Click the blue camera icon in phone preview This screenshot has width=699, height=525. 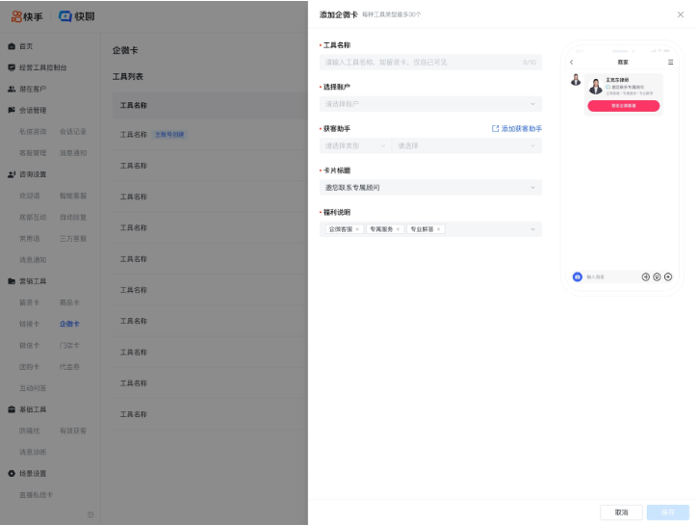578,277
